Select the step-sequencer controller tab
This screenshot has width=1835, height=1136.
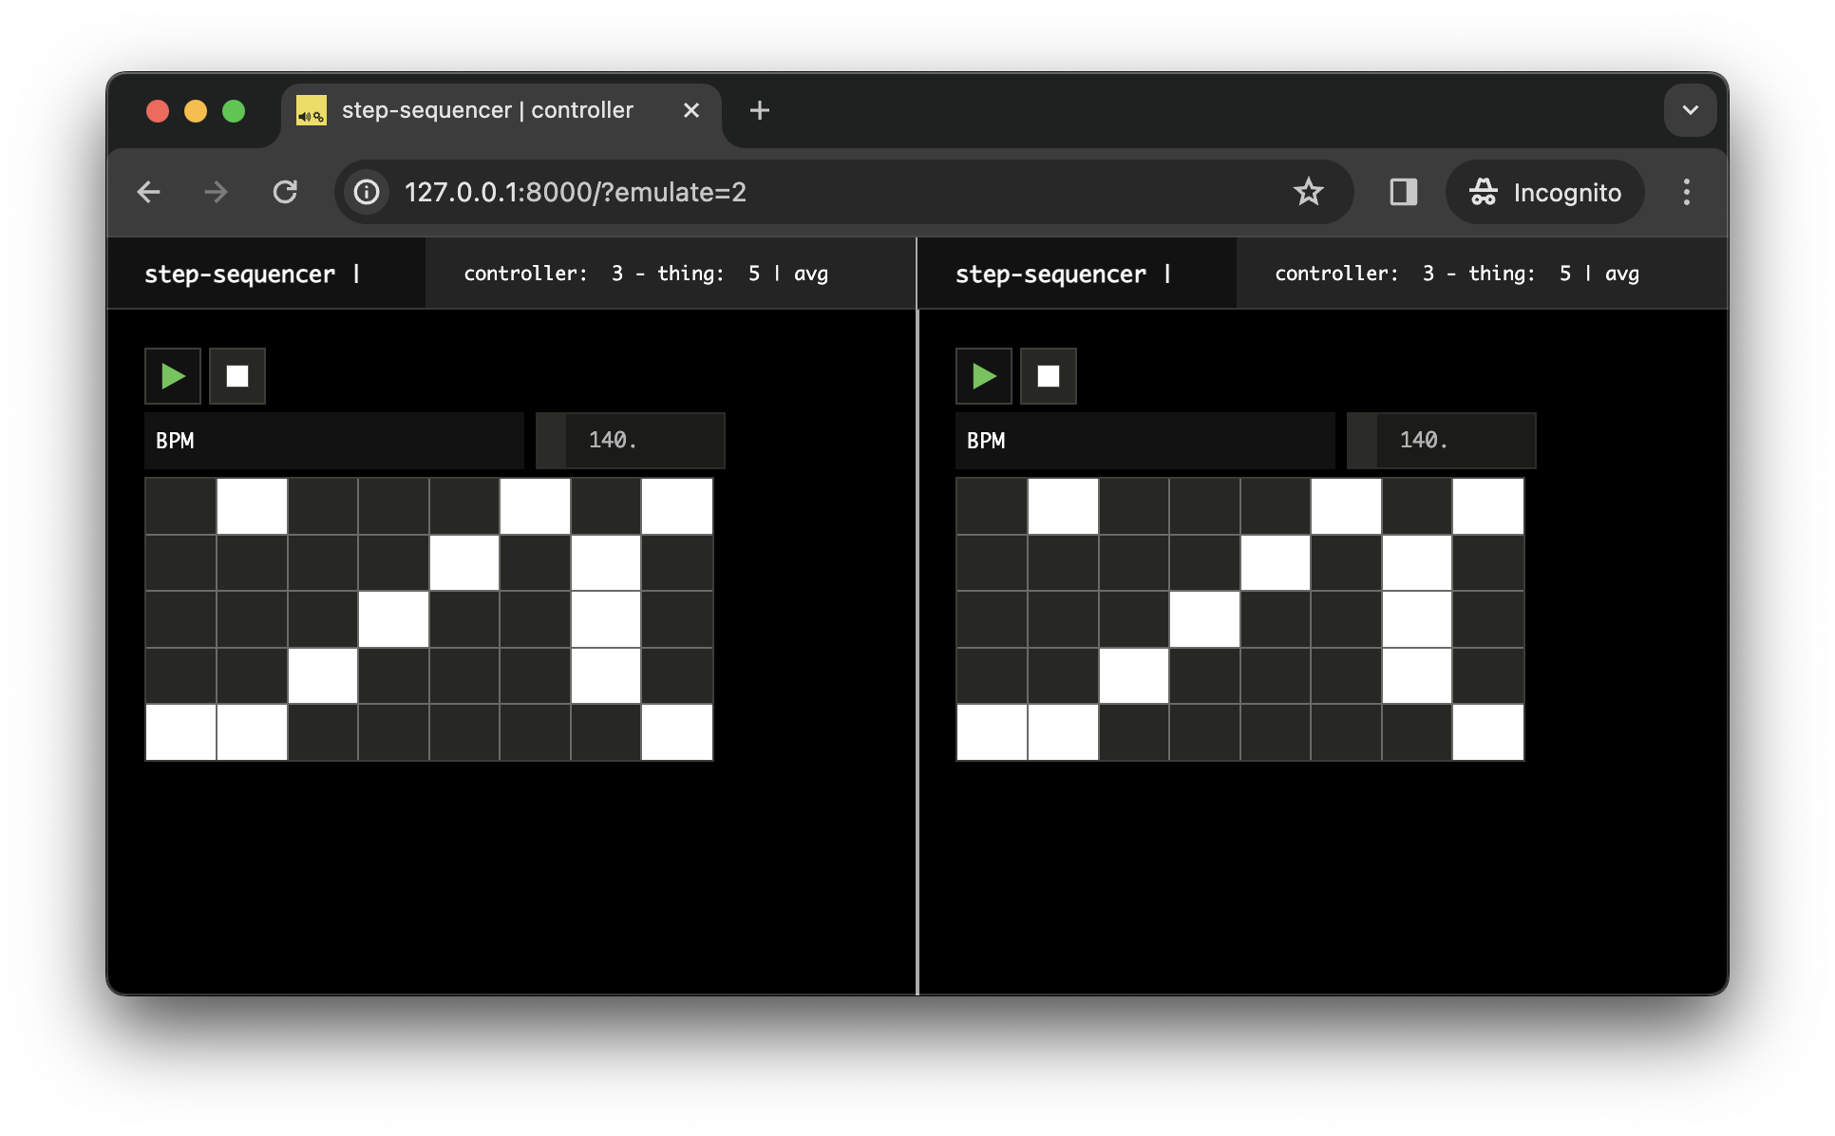(486, 110)
